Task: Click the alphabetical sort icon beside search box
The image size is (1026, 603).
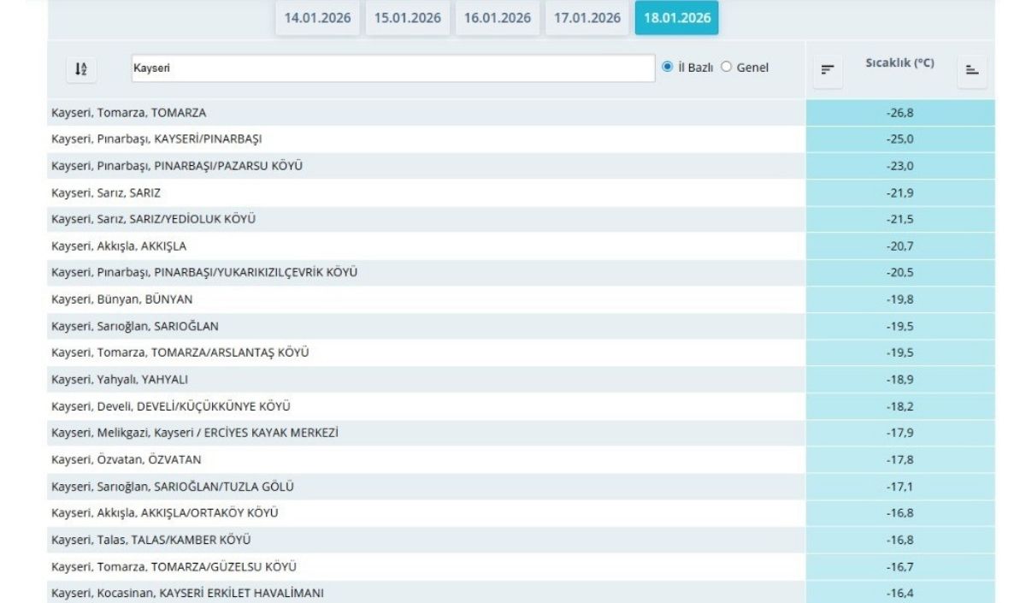Action: [x=81, y=69]
